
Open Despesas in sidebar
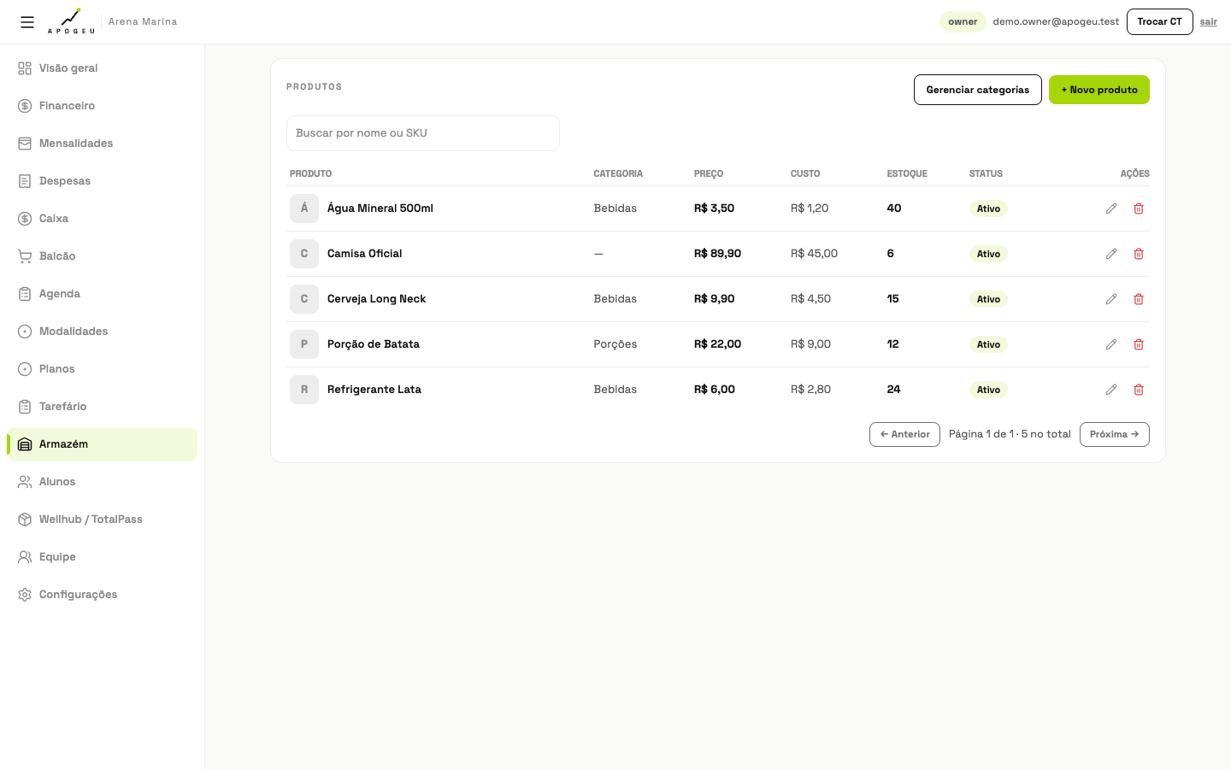point(102,181)
